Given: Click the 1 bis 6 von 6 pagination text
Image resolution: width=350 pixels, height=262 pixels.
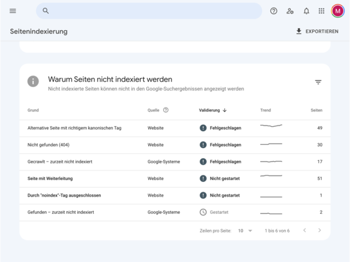Looking at the screenshot, I should coord(277,231).
